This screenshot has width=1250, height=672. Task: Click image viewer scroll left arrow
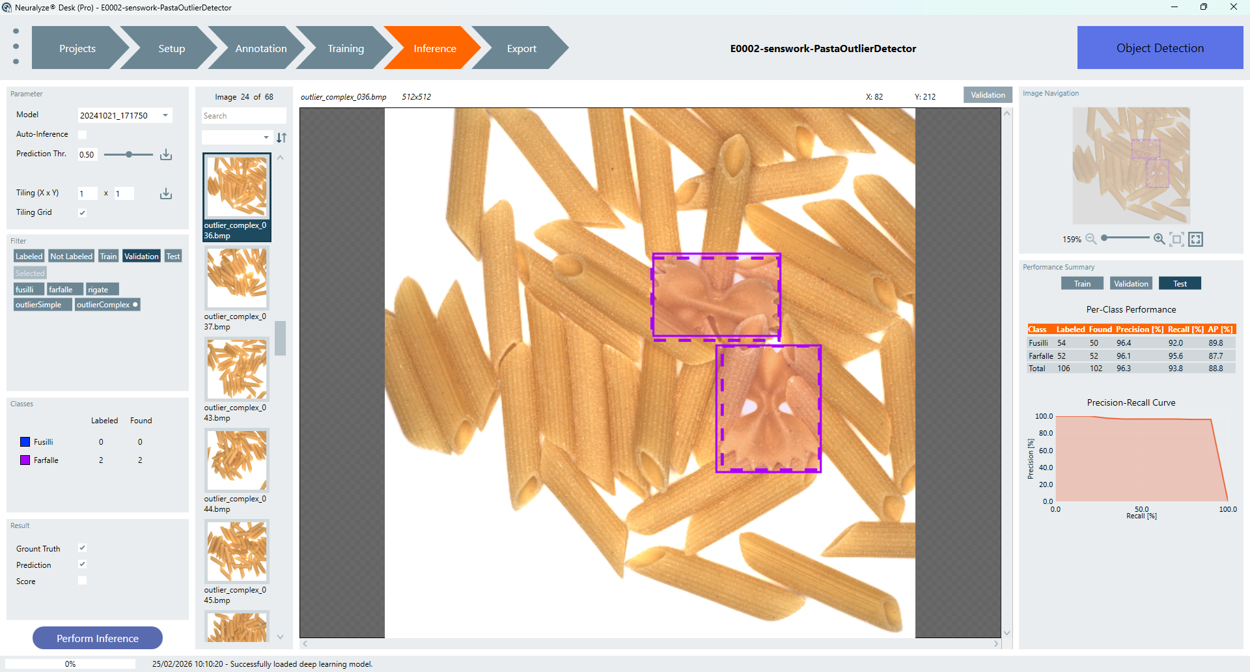pyautogui.click(x=305, y=644)
